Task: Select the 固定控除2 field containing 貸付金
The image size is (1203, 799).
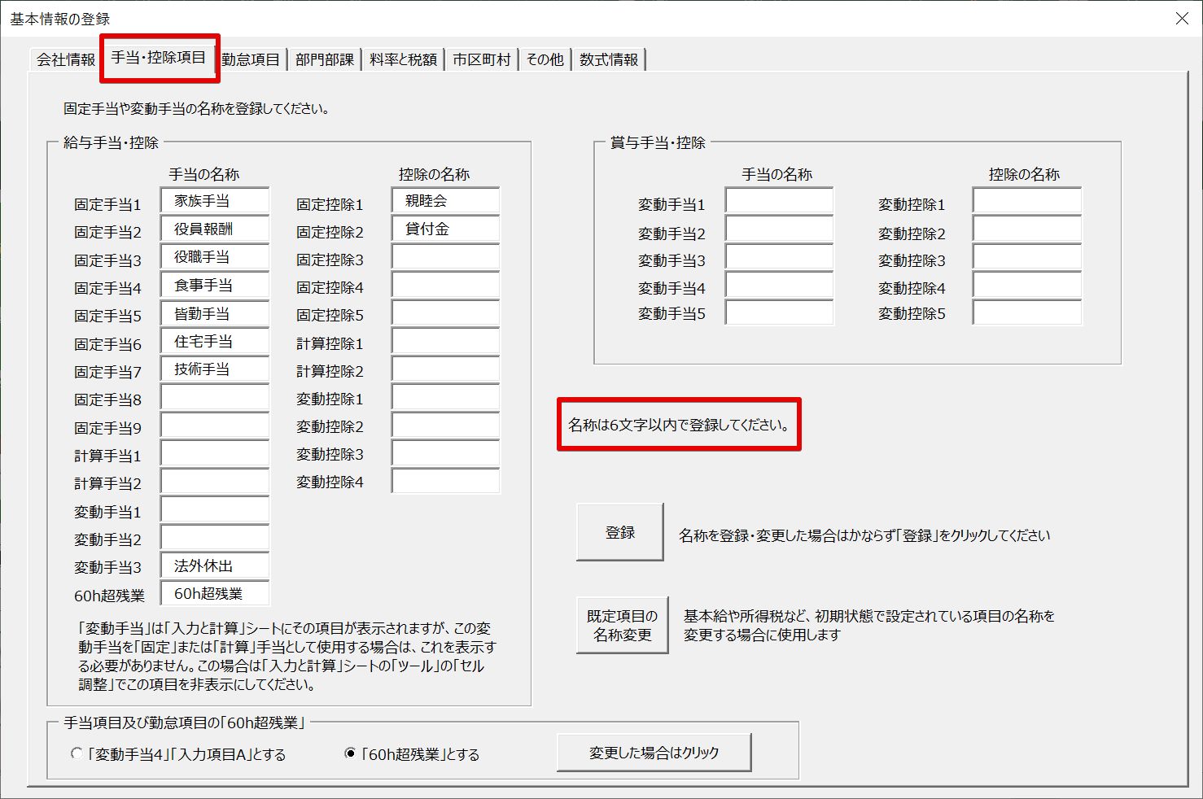Action: click(445, 229)
